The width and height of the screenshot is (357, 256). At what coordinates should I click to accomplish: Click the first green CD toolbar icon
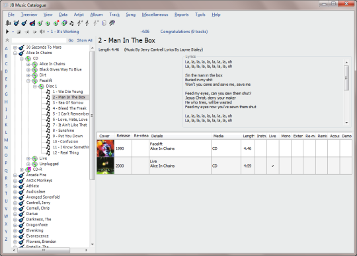coord(40,23)
